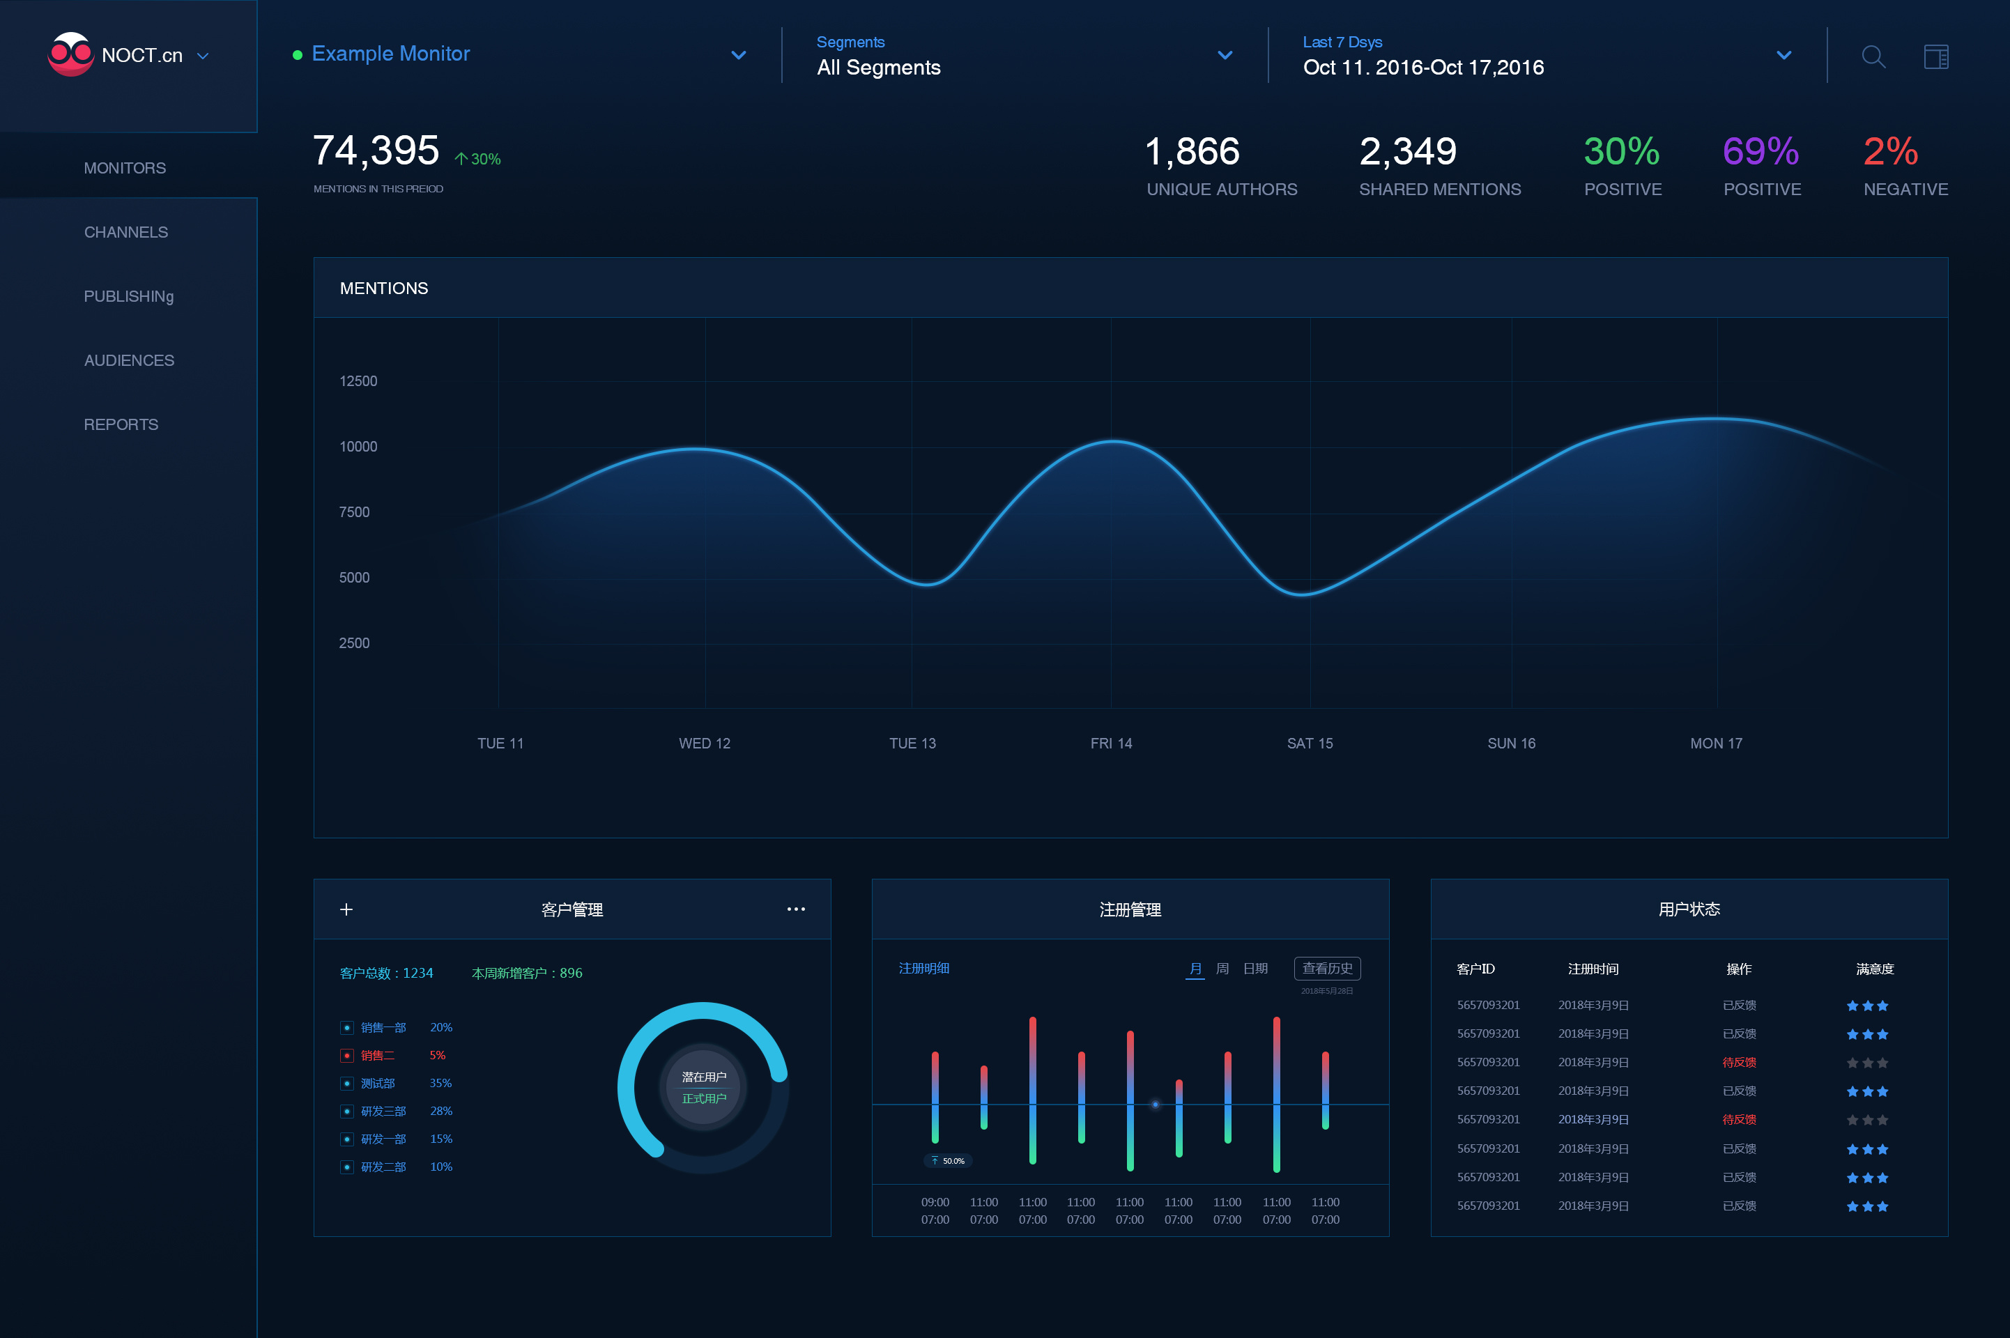This screenshot has height=1338, width=2010.
Task: Click the layout view icon top right
Action: pyautogui.click(x=1936, y=56)
